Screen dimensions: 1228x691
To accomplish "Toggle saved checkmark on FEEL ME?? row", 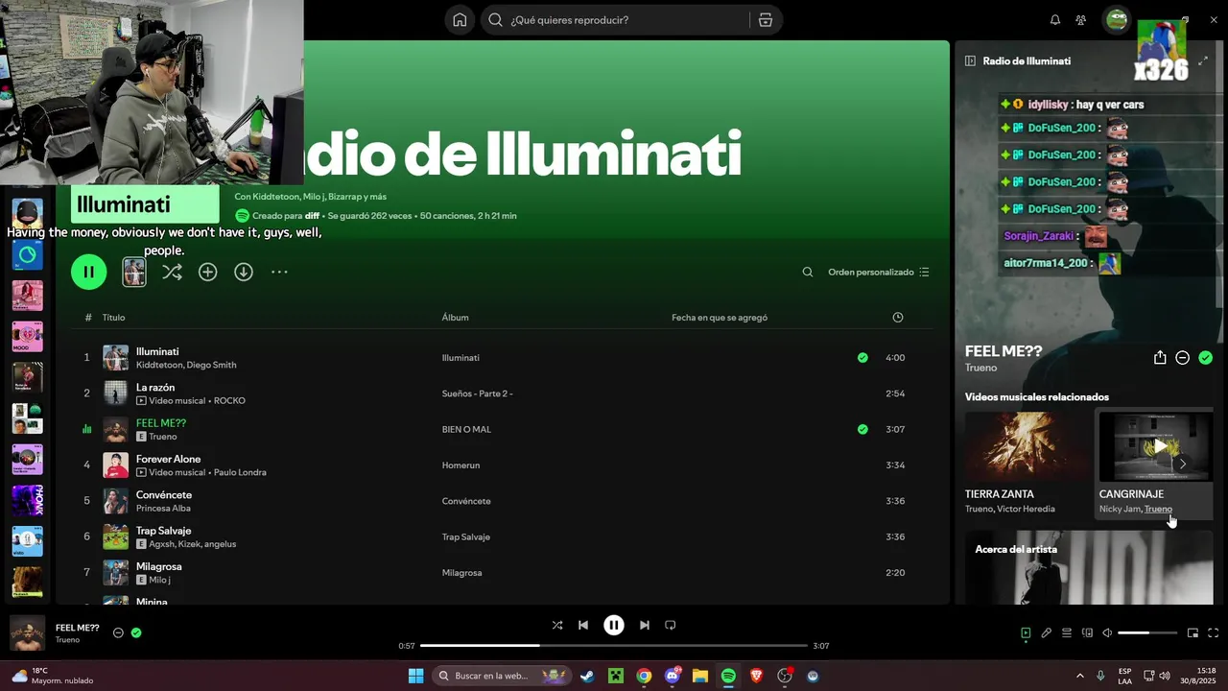I will 862,430.
